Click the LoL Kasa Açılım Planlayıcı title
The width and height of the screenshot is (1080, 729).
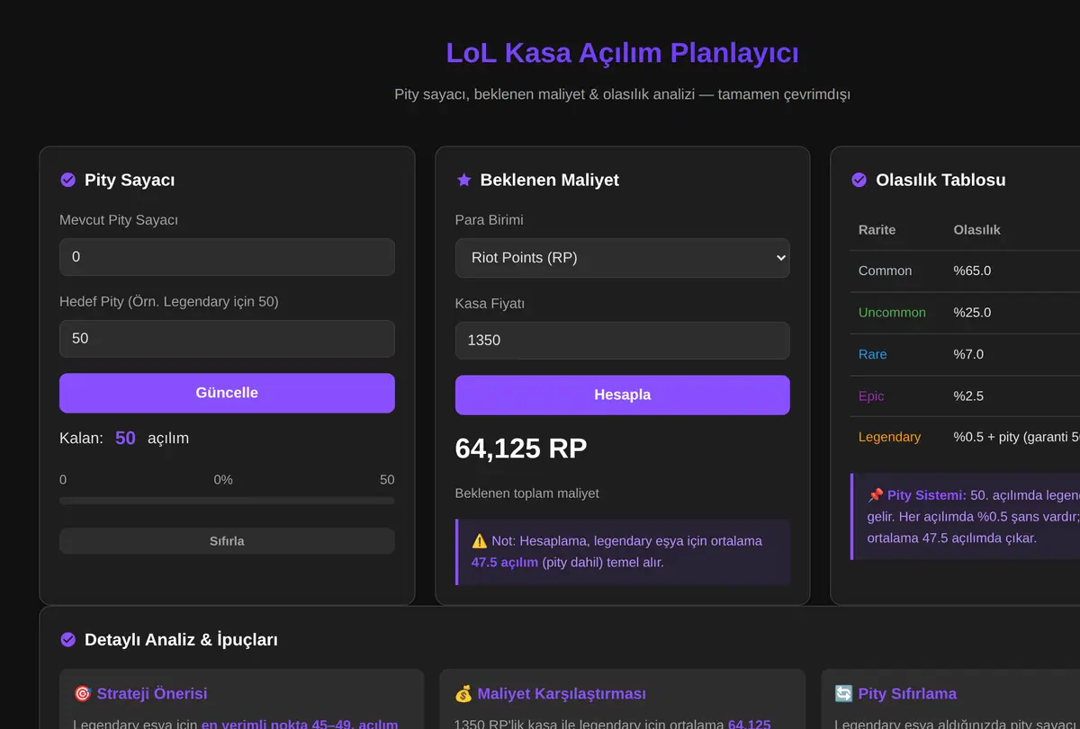(622, 52)
